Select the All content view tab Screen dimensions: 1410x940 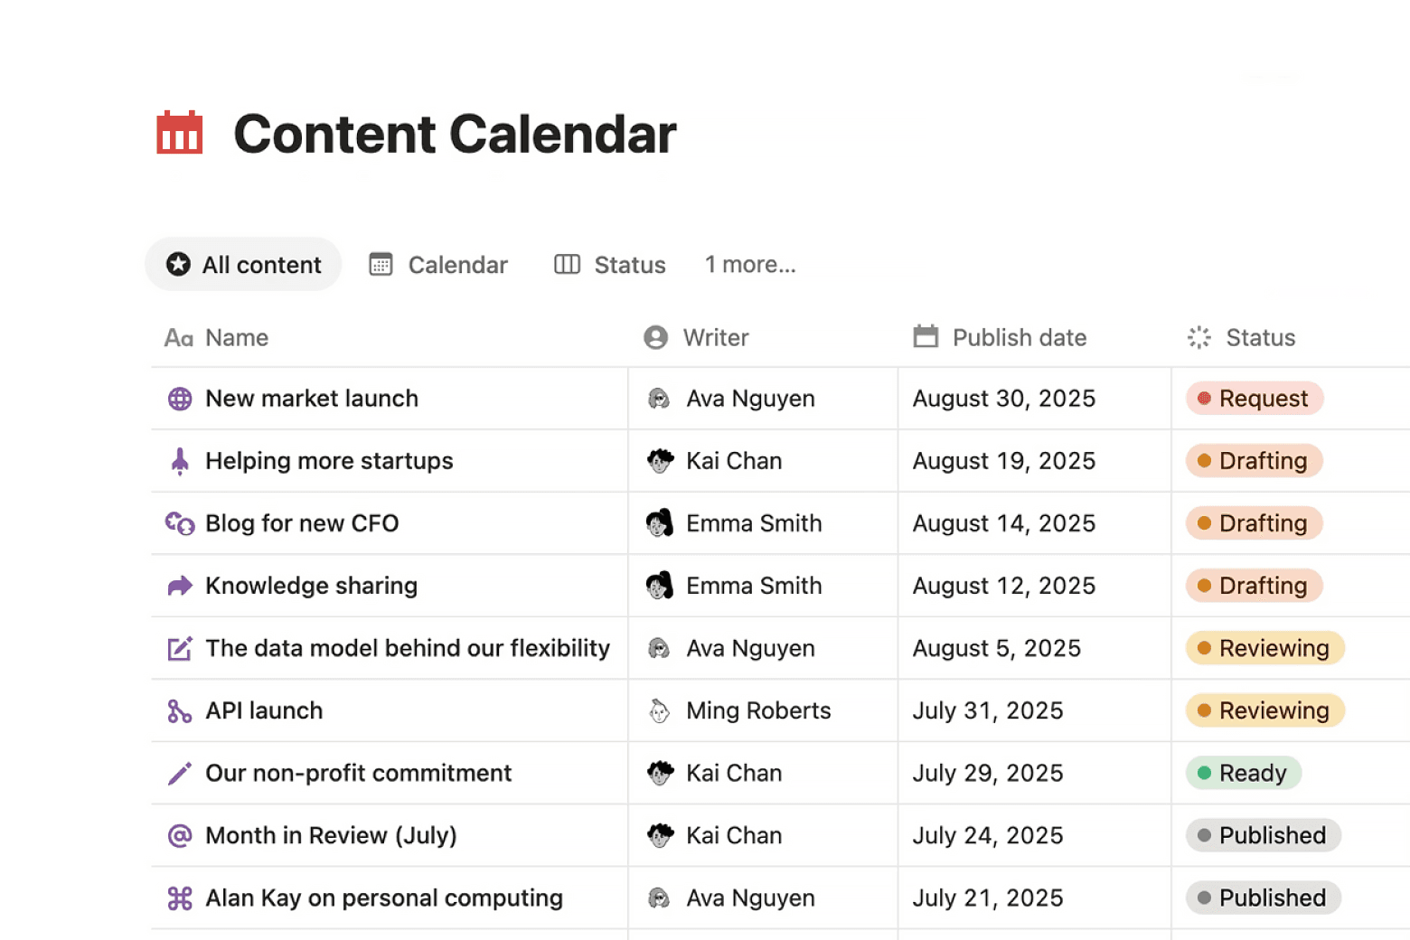[243, 265]
